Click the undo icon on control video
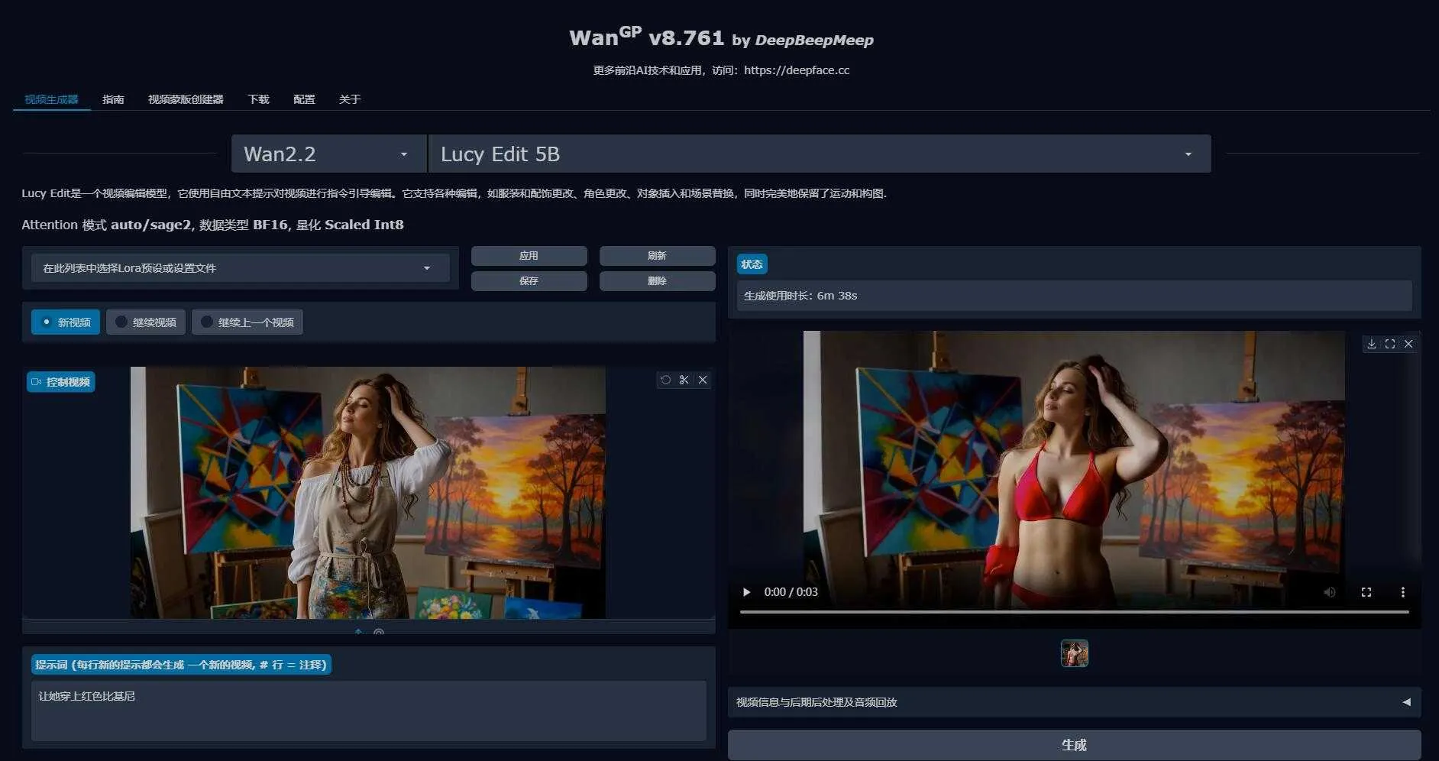This screenshot has height=761, width=1439. (665, 380)
